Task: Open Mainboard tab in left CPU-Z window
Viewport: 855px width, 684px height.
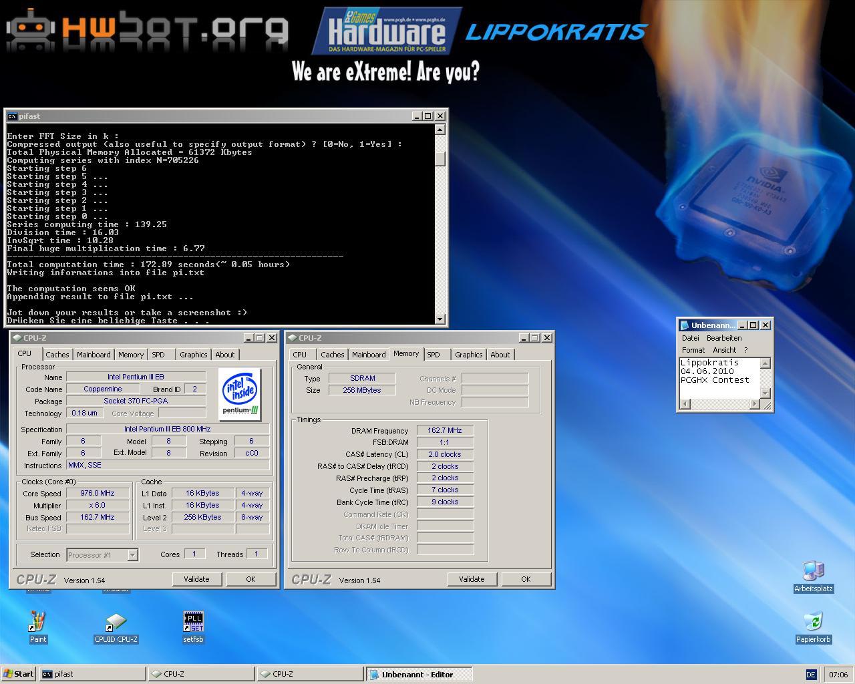Action: (94, 355)
